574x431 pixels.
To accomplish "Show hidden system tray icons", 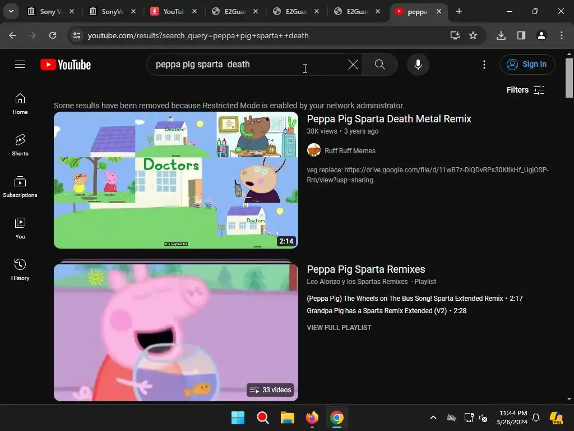I will tap(433, 418).
